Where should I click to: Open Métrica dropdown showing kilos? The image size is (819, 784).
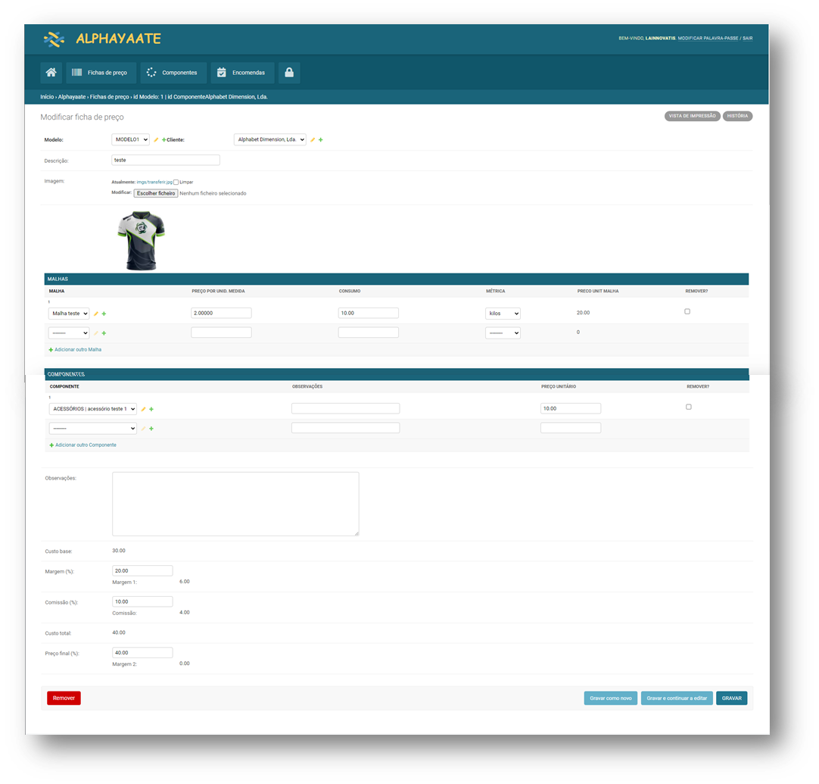(x=503, y=314)
